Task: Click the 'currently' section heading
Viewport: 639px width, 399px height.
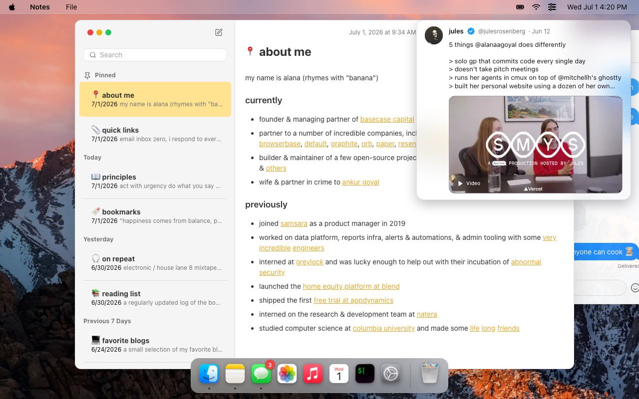Action: pos(264,100)
